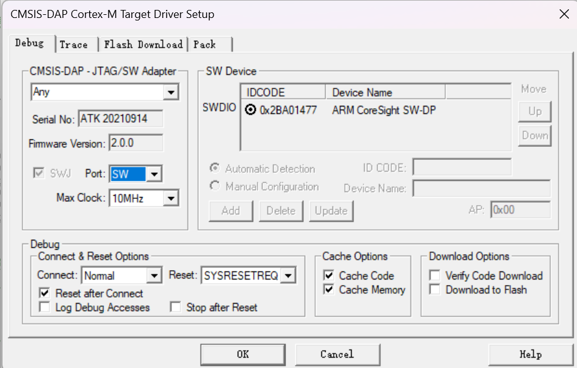Expand the Connect mode dropdown

tap(154, 276)
